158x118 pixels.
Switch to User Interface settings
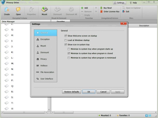46,79
